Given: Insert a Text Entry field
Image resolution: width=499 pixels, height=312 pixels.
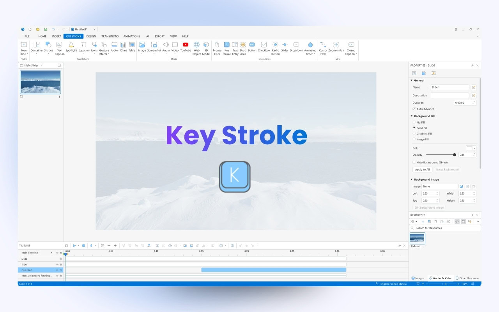Looking at the screenshot, I should tap(235, 48).
